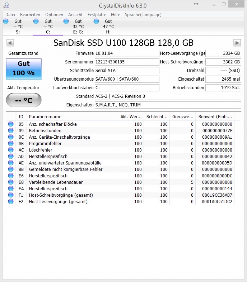Select the H: drive tab at 47 °C

click(x=108, y=27)
